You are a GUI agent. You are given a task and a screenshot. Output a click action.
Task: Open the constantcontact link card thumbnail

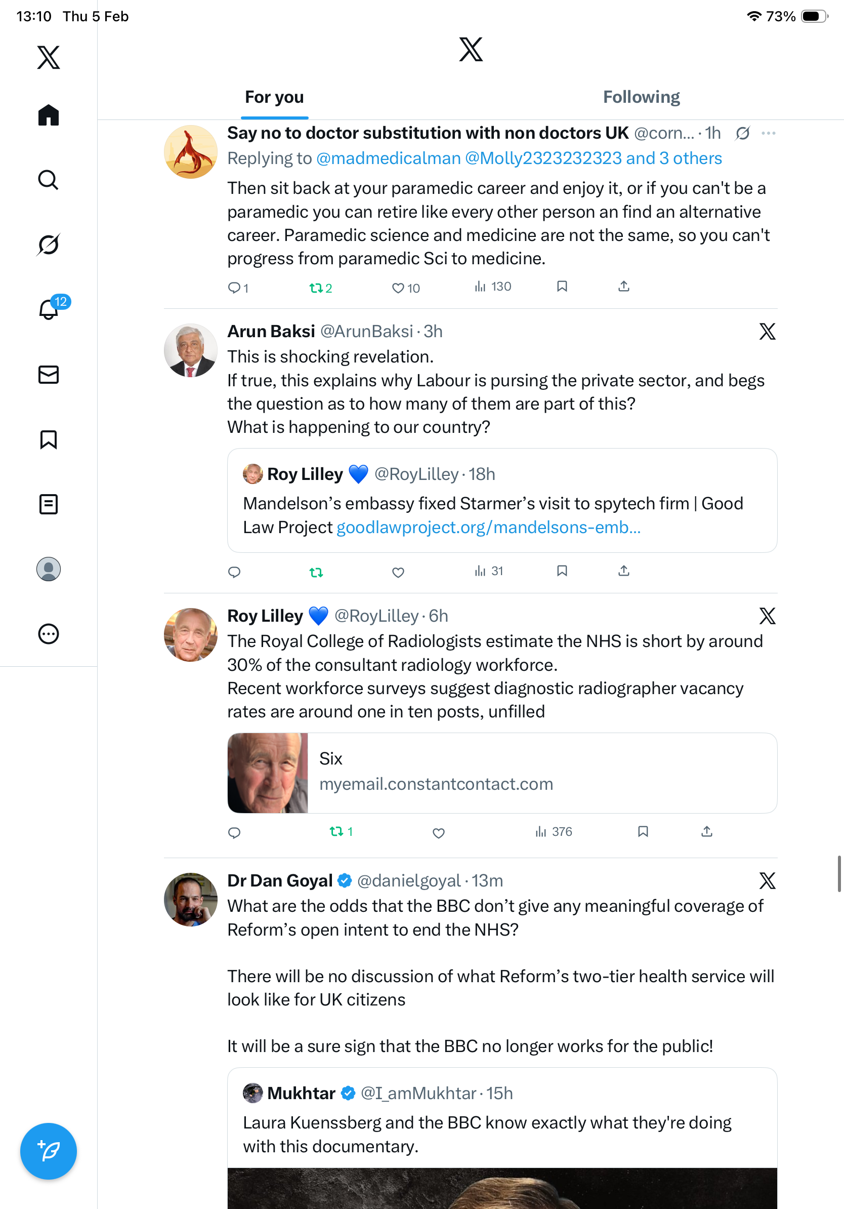tap(268, 773)
